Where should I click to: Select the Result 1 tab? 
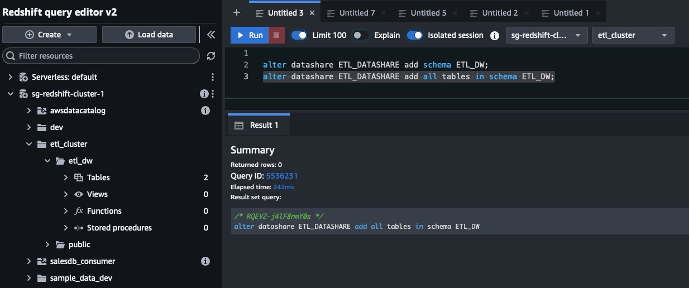pos(258,126)
